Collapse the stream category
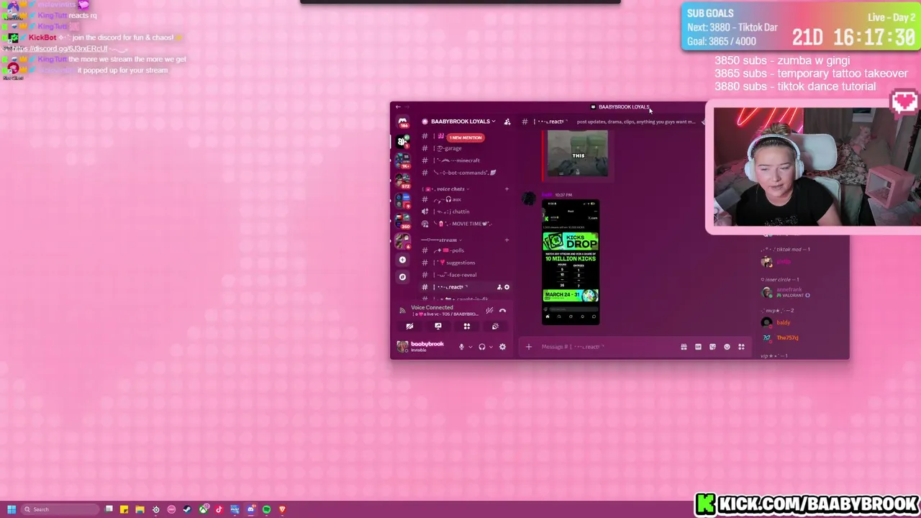Image resolution: width=921 pixels, height=518 pixels. point(441,240)
